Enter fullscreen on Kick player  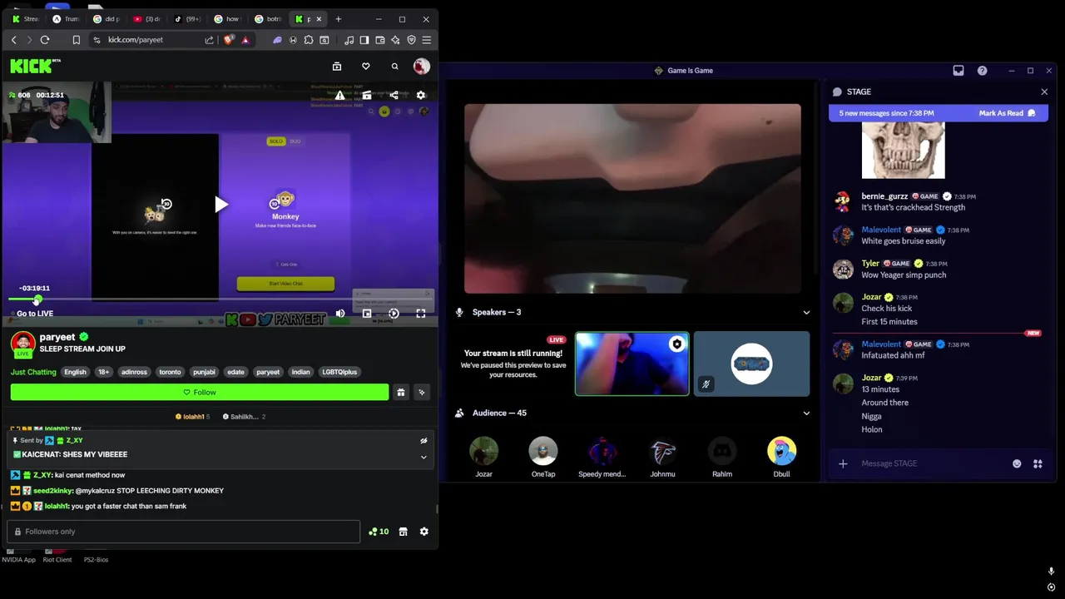coord(421,314)
